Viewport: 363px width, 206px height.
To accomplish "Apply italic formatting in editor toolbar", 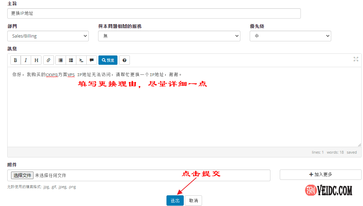I will 26,60.
